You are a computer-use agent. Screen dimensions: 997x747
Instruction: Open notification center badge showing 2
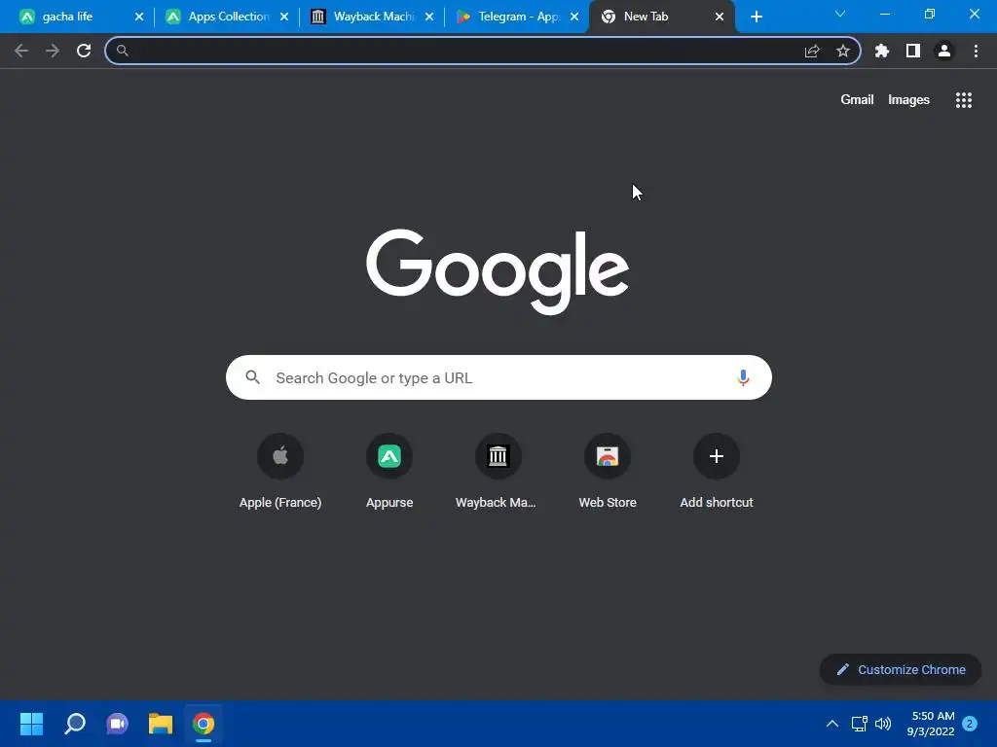point(970,724)
